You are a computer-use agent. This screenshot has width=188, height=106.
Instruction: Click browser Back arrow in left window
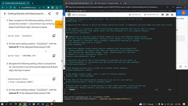(3, 7)
